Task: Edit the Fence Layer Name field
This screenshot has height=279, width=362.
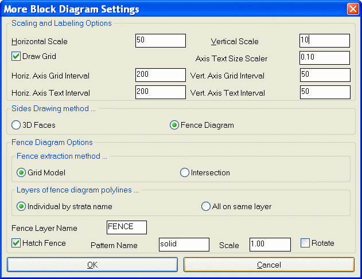Action: (x=127, y=227)
